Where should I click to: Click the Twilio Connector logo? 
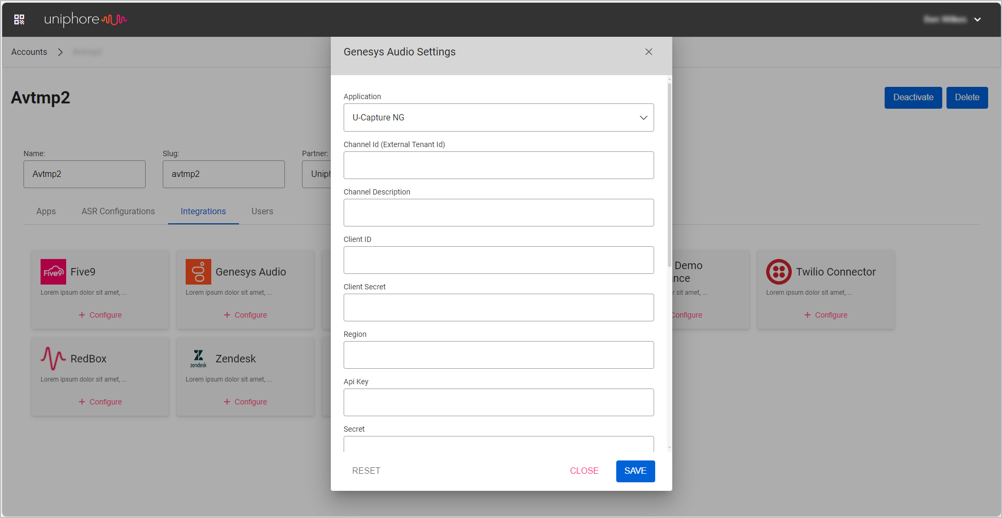click(x=779, y=272)
